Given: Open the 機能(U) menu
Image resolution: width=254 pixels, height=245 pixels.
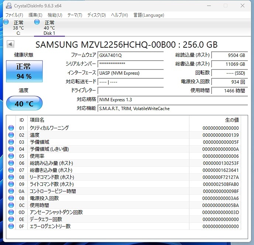Looking at the screenshot, I should pos(55,15).
